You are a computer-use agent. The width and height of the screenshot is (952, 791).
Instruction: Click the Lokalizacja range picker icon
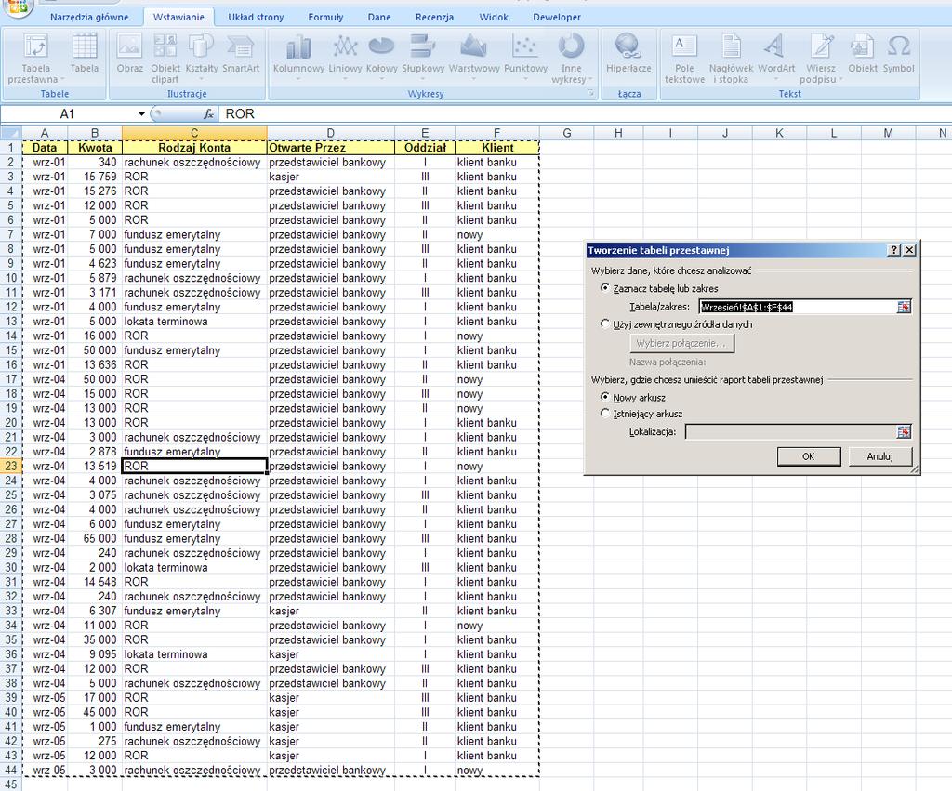tap(904, 431)
